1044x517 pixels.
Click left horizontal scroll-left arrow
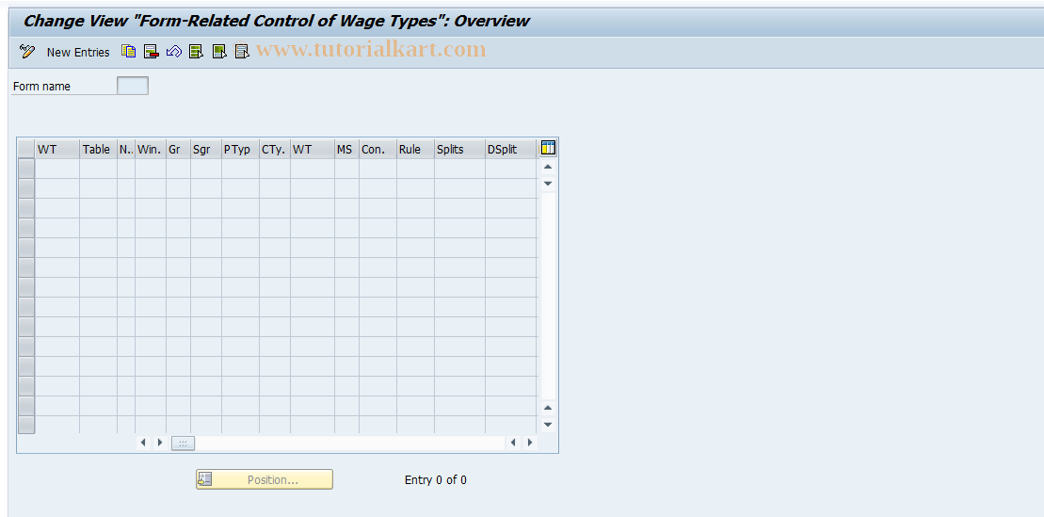click(x=143, y=443)
